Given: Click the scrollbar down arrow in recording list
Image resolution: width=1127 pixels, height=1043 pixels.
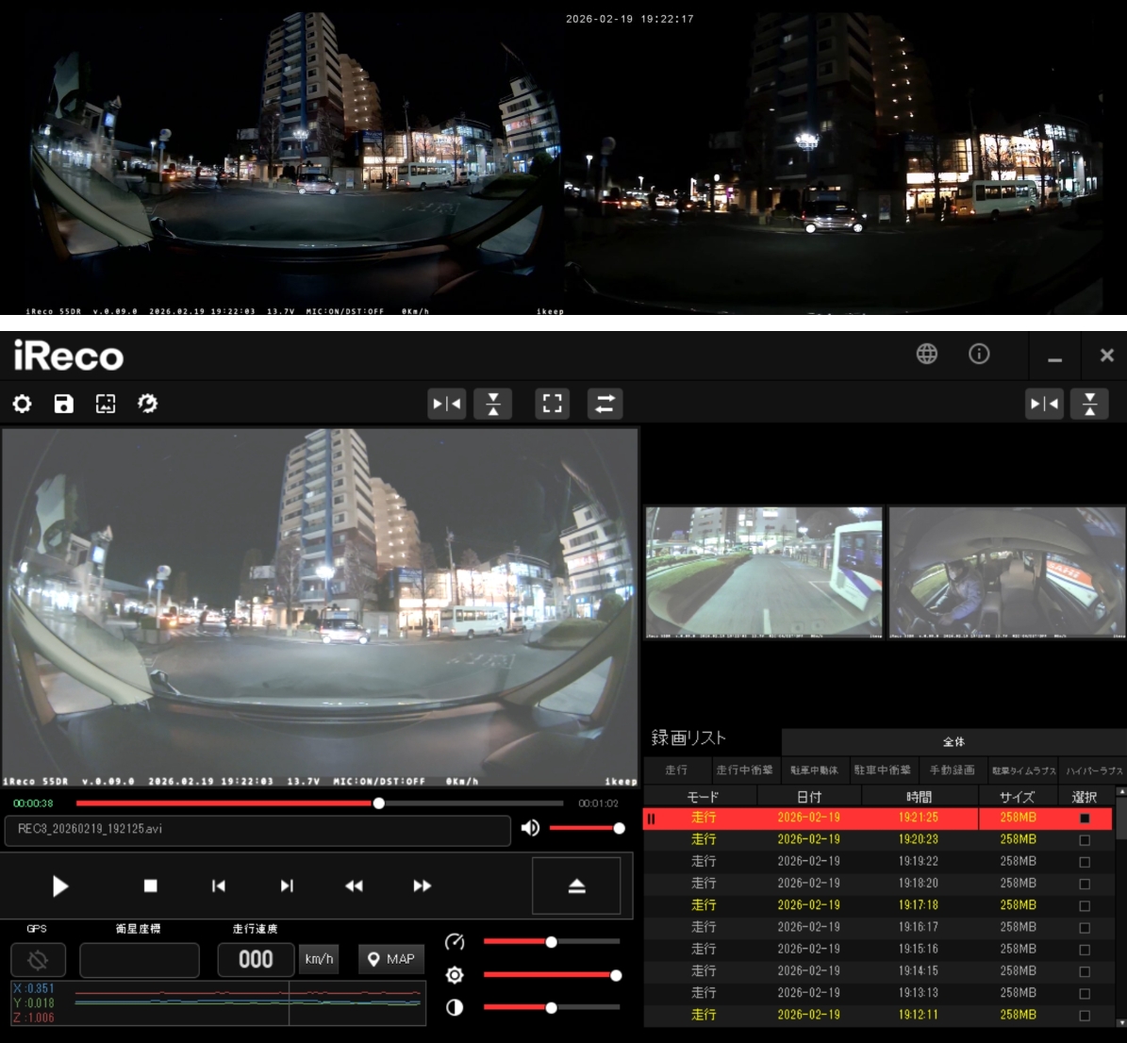Looking at the screenshot, I should point(1120,1021).
